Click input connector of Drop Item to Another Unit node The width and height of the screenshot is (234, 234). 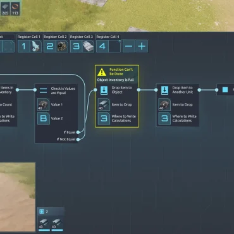click(x=156, y=90)
